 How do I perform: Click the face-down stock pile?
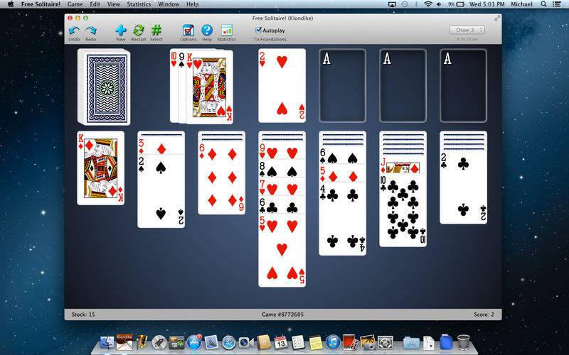pyautogui.click(x=104, y=87)
